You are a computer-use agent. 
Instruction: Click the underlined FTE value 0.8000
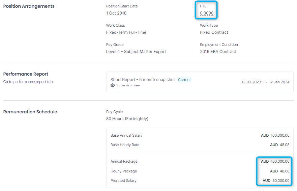(207, 13)
